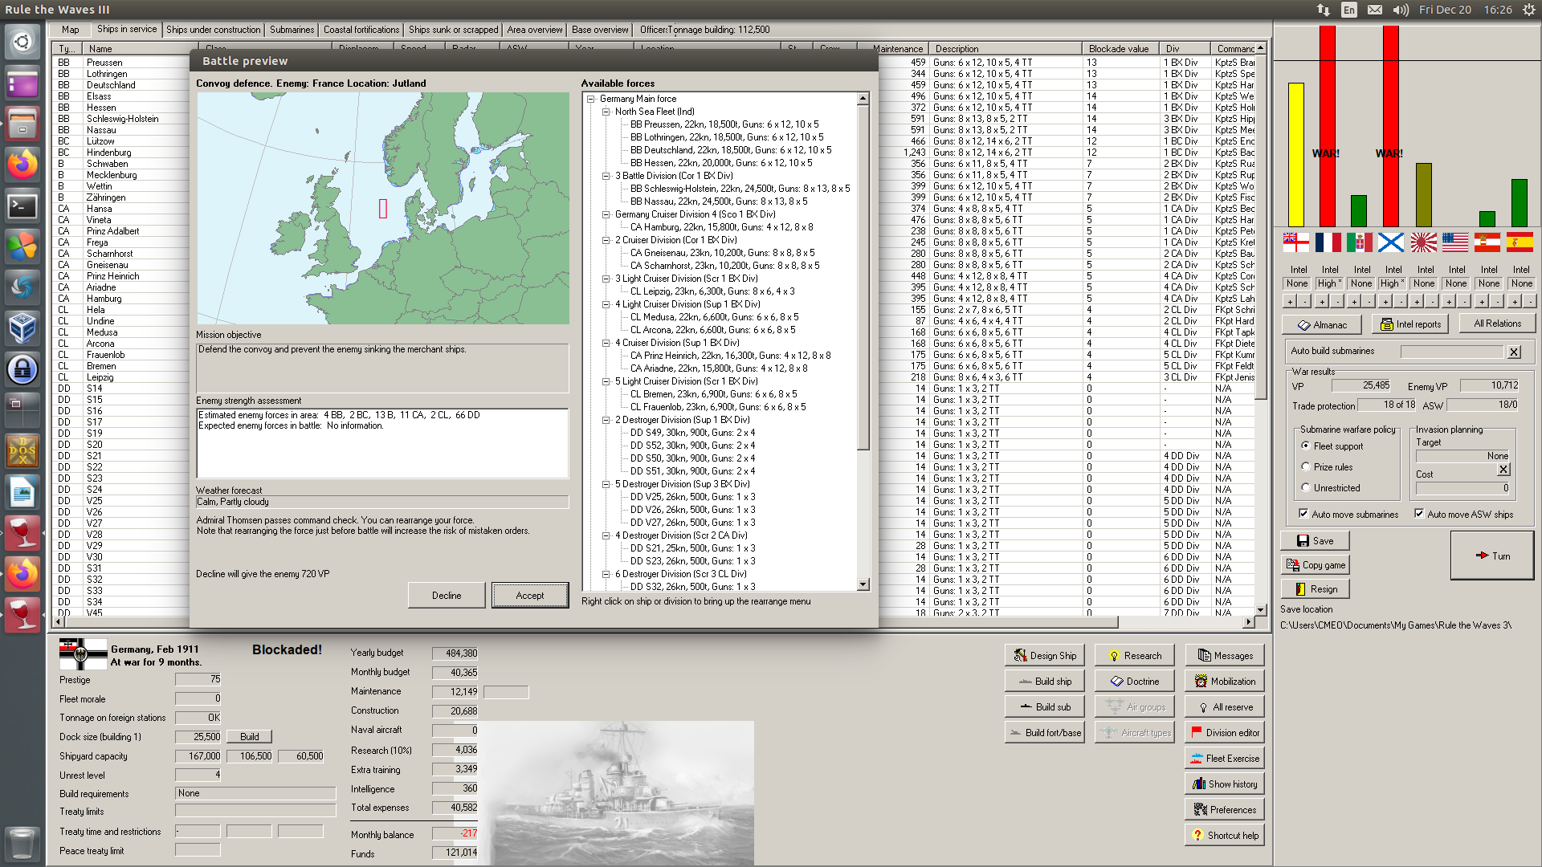Viewport: 1542px width, 867px height.
Task: Click the United States flag icon
Action: [x=1455, y=242]
